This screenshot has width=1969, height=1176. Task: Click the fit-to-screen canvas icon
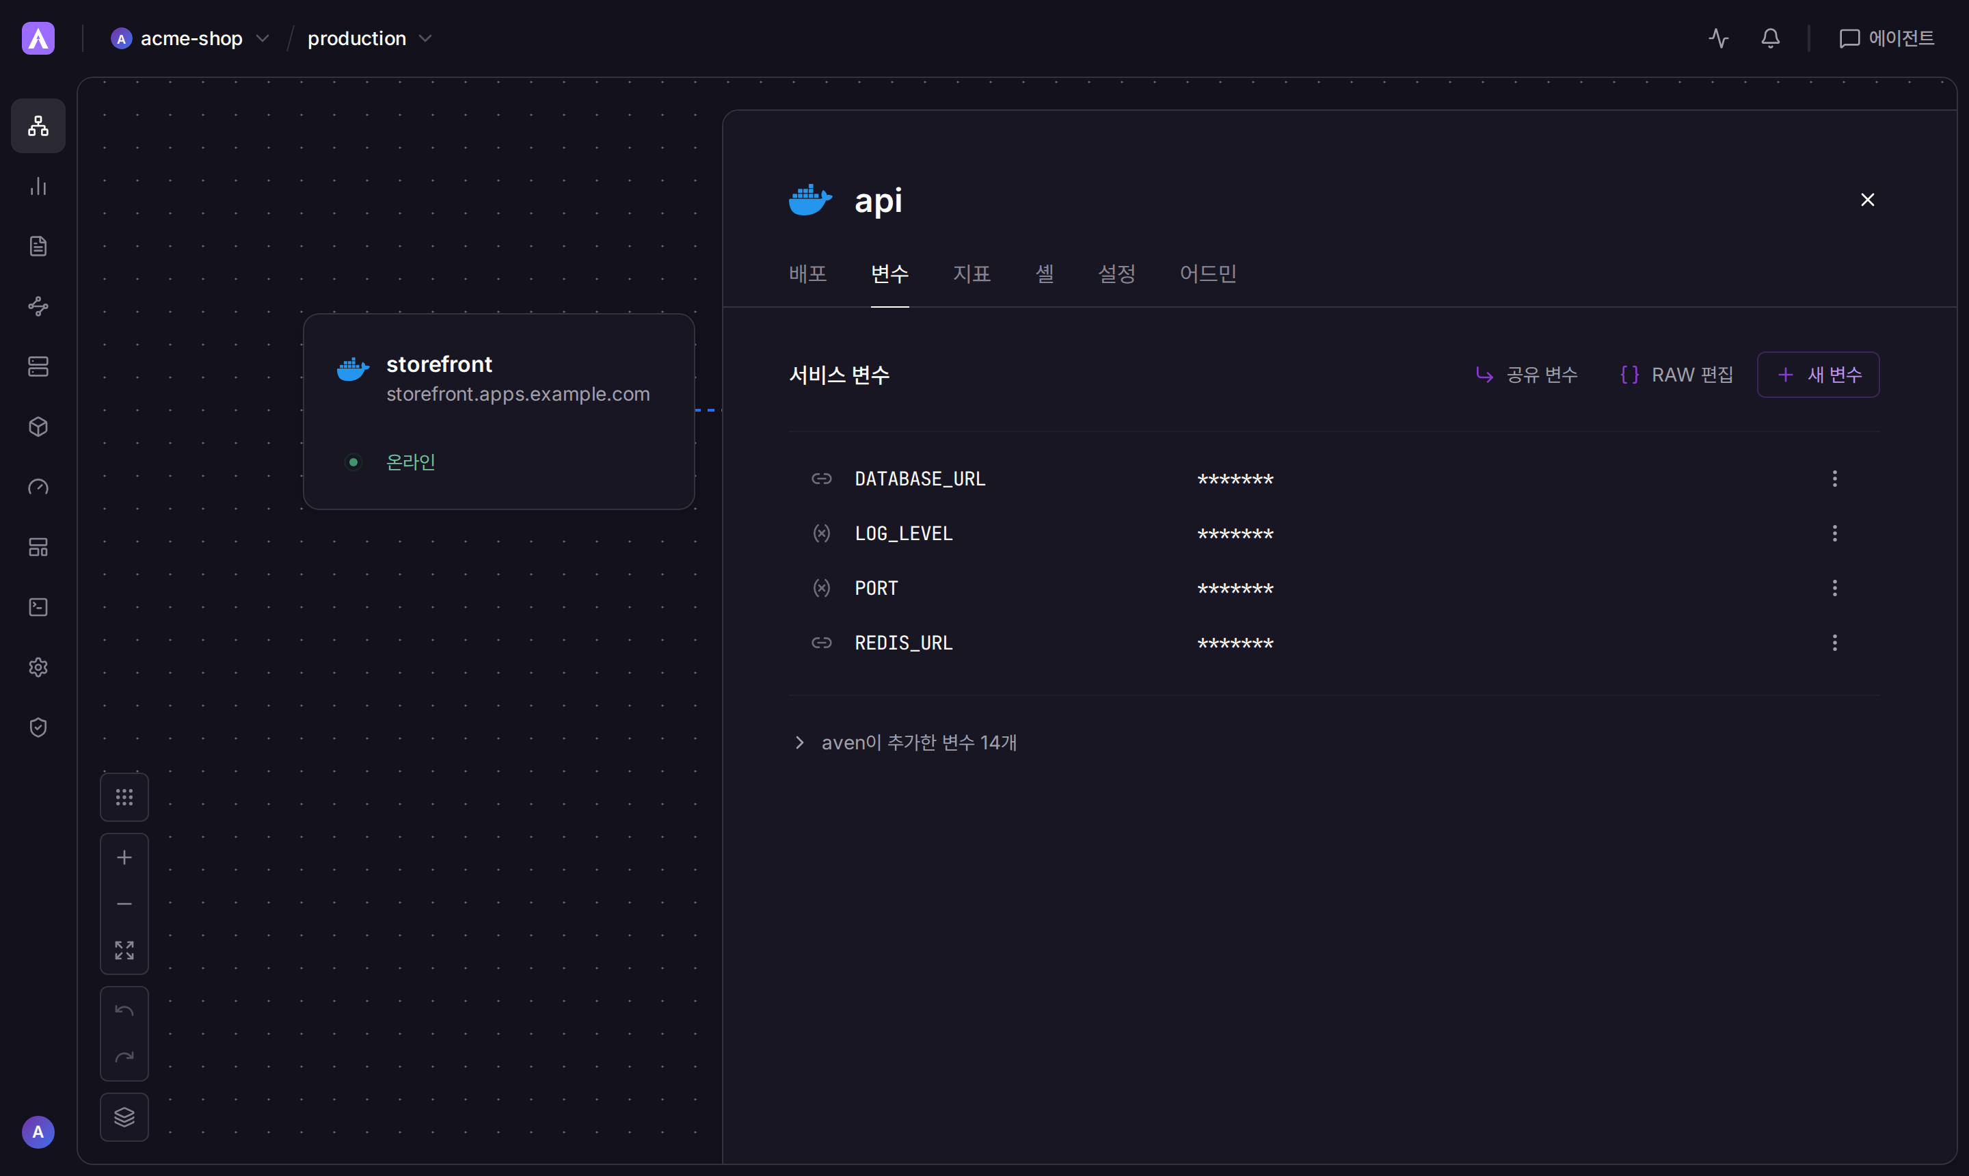tap(124, 950)
